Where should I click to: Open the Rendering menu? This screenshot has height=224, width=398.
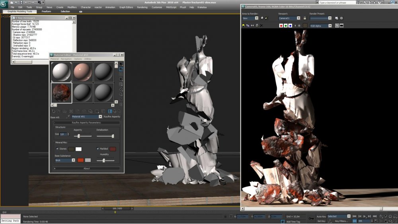click(142, 7)
